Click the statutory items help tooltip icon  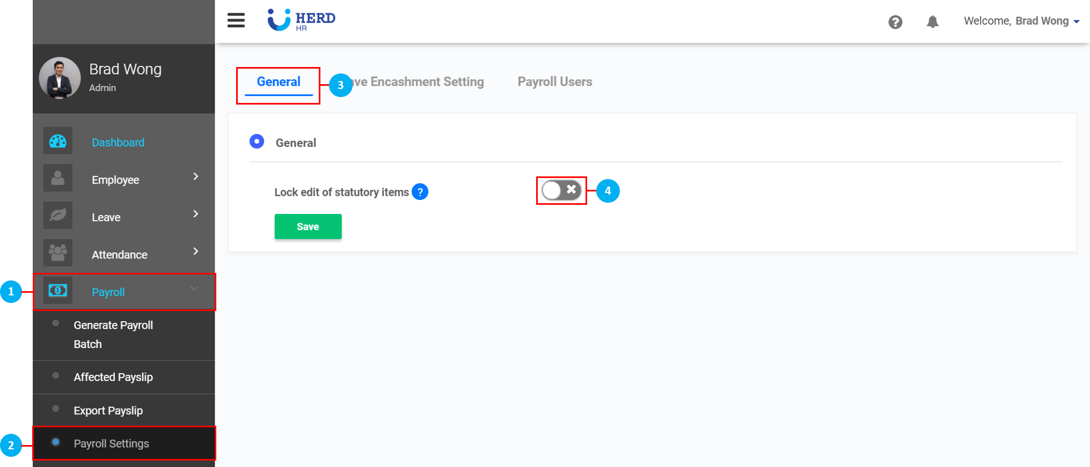pyautogui.click(x=420, y=192)
